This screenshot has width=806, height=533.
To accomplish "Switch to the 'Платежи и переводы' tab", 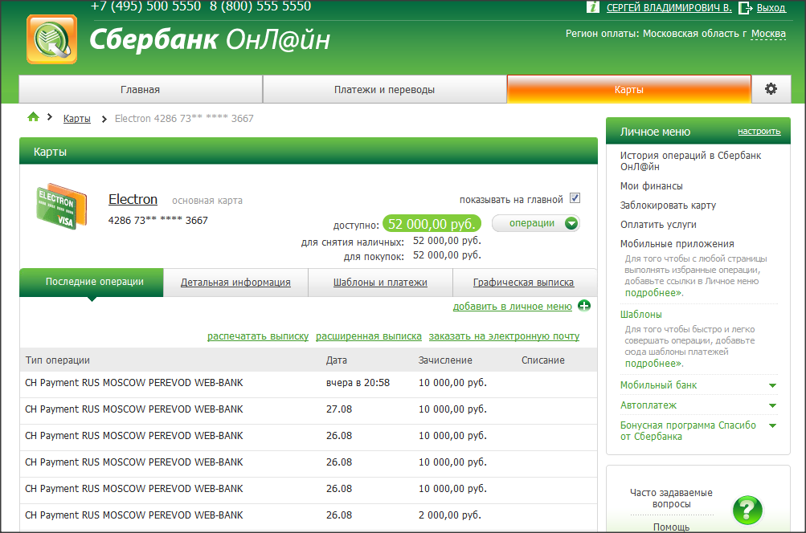I will tap(384, 90).
